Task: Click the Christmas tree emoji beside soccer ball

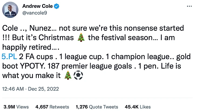Action: 68,75
